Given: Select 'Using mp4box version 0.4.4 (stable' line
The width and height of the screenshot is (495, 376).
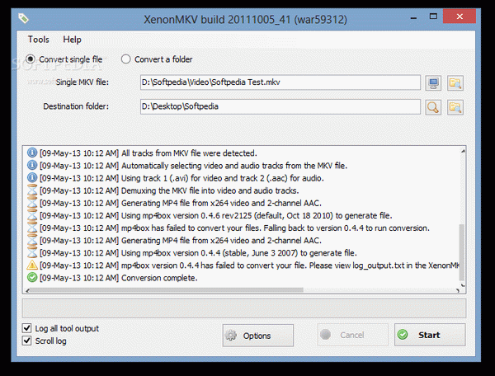Looking at the screenshot, I should (198, 253).
